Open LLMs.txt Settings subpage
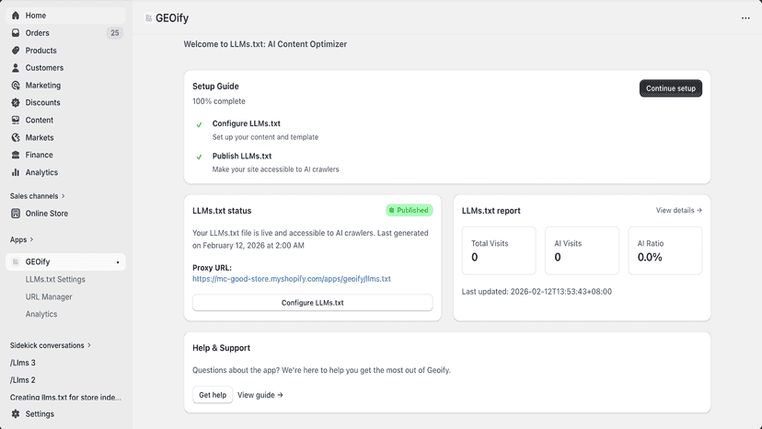This screenshot has width=762, height=429. 55,279
